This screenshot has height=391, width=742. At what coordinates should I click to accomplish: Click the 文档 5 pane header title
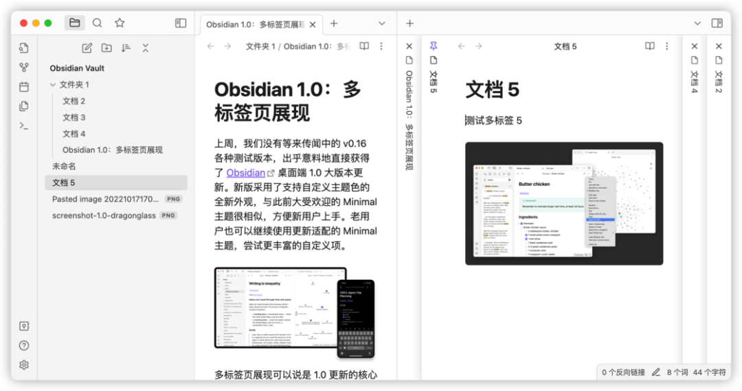coord(565,46)
